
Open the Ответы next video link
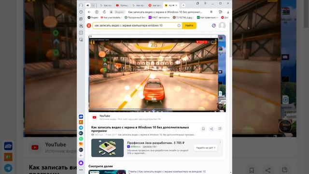[x=167, y=172]
